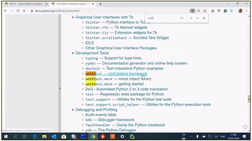
Task: Open the browser home page
Action: pyautogui.click(x=24, y=11)
